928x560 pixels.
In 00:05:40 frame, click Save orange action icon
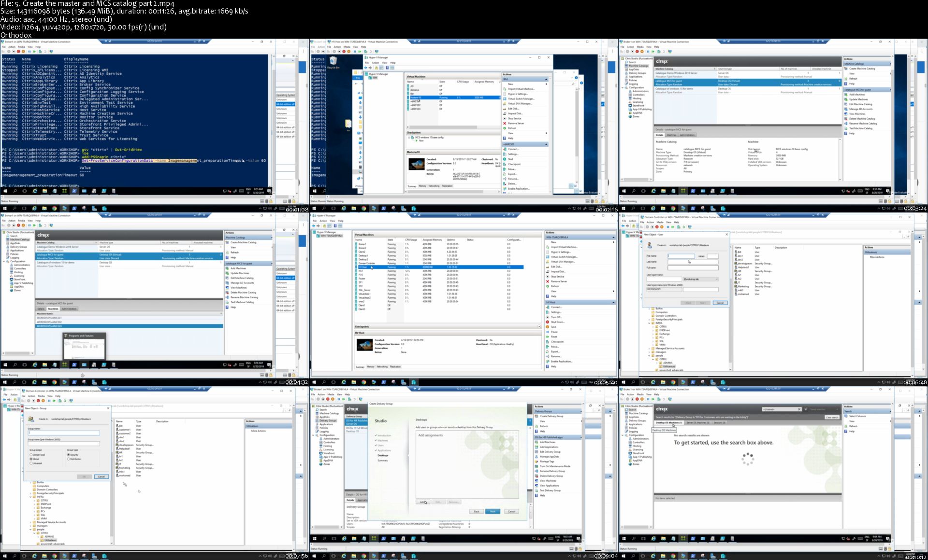548,327
